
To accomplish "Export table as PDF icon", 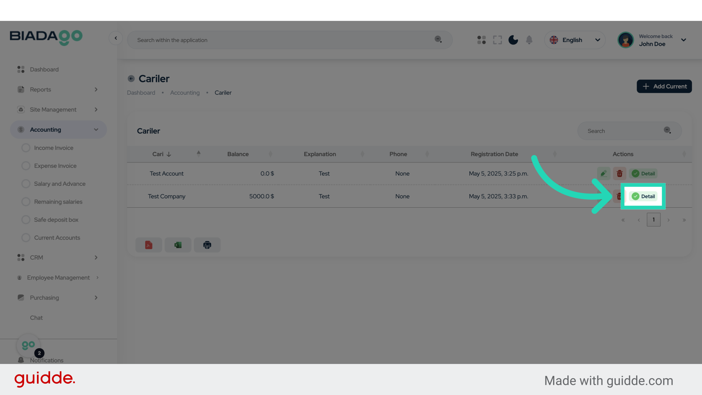I will pyautogui.click(x=148, y=245).
